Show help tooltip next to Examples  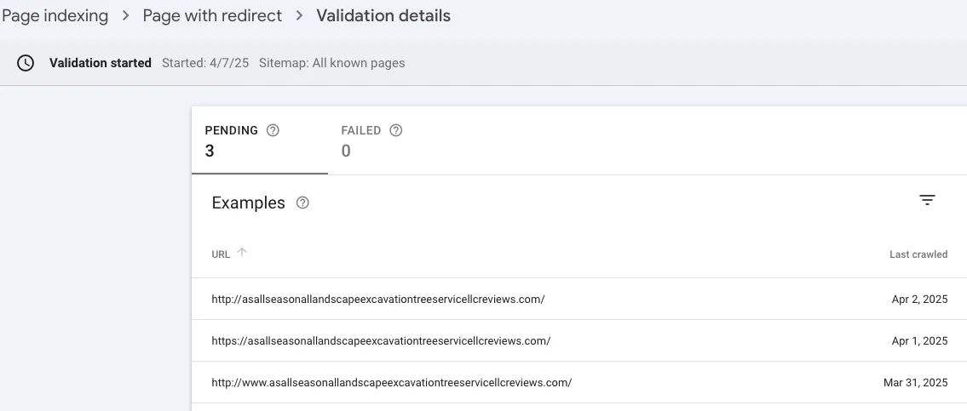tap(302, 203)
